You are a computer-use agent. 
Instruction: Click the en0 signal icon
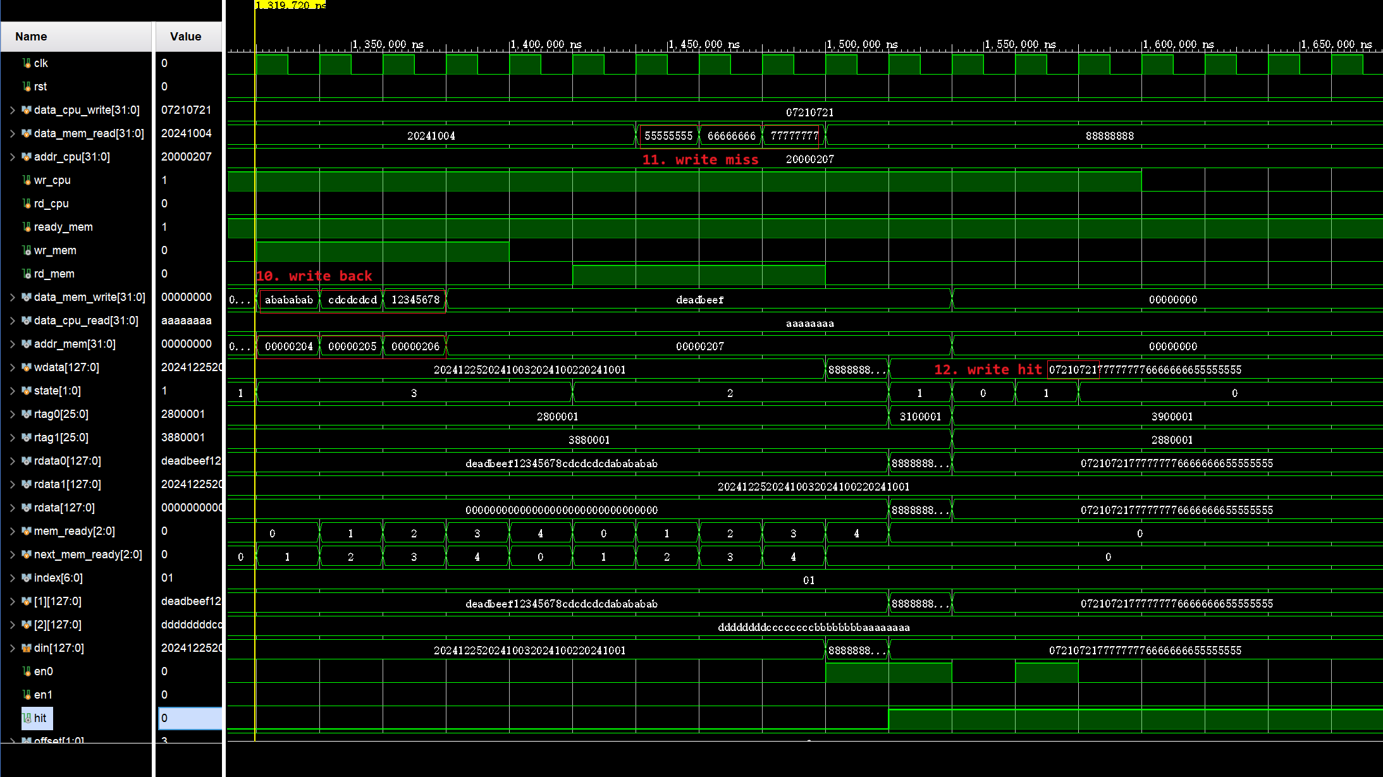pyautogui.click(x=27, y=671)
